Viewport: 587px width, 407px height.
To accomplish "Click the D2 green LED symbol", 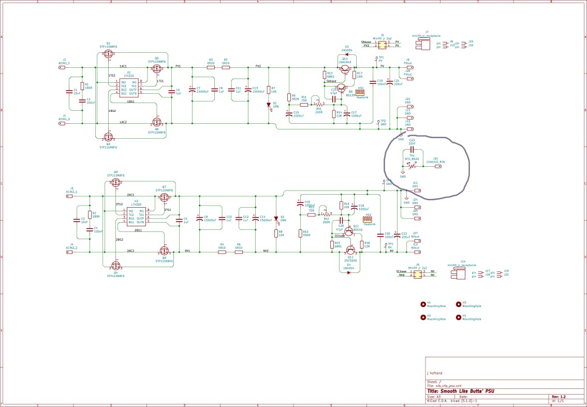I will tap(276, 219).
